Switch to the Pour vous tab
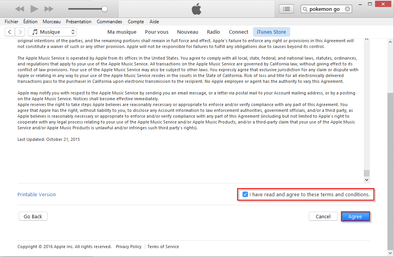The image size is (394, 257). click(x=157, y=32)
